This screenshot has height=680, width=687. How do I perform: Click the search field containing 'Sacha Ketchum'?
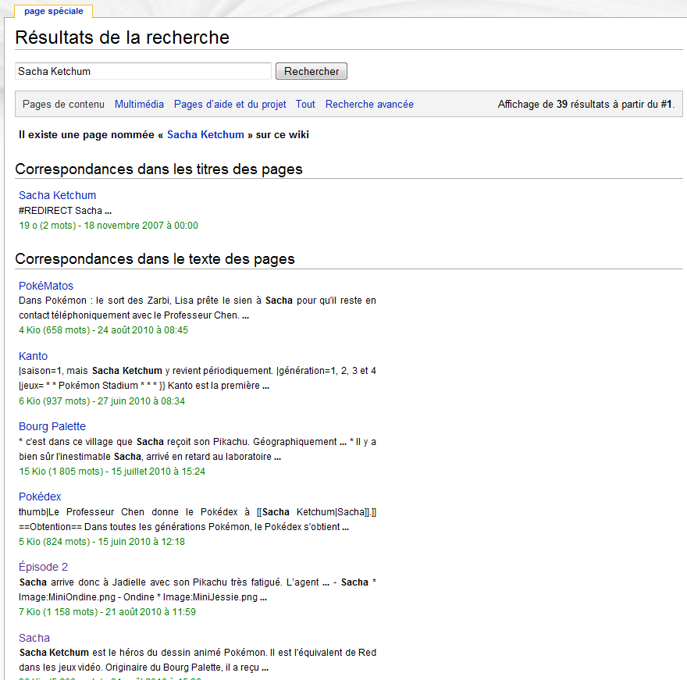[x=144, y=71]
